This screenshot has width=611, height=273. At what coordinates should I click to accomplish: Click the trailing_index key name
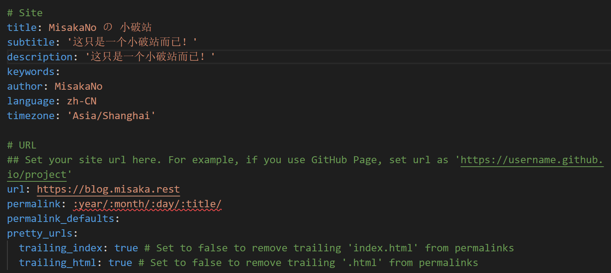tap(61, 248)
